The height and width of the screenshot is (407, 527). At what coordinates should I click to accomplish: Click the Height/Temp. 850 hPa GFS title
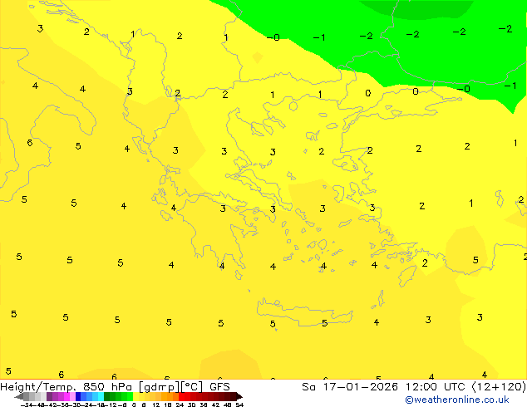tap(115, 387)
